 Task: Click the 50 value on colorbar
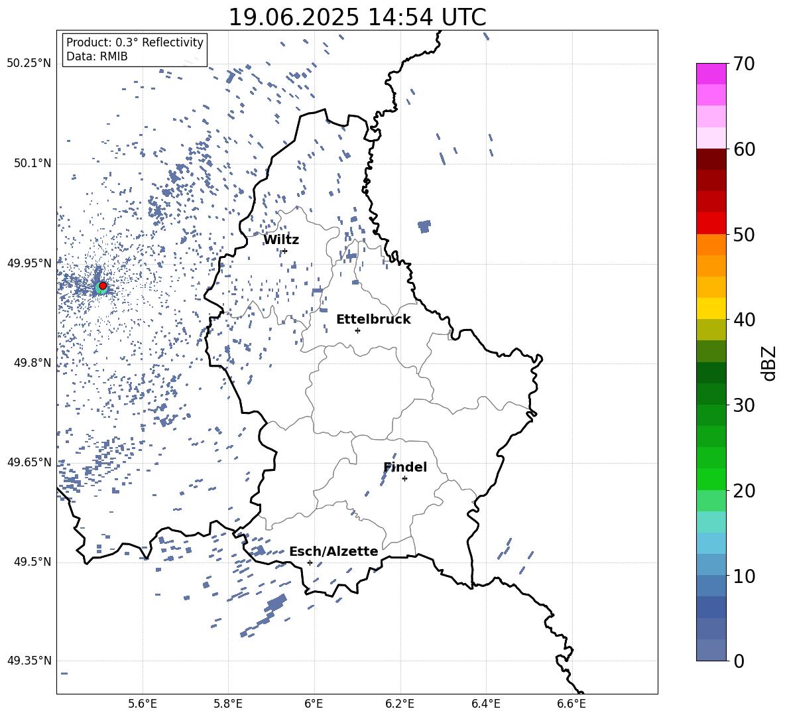[x=744, y=234]
